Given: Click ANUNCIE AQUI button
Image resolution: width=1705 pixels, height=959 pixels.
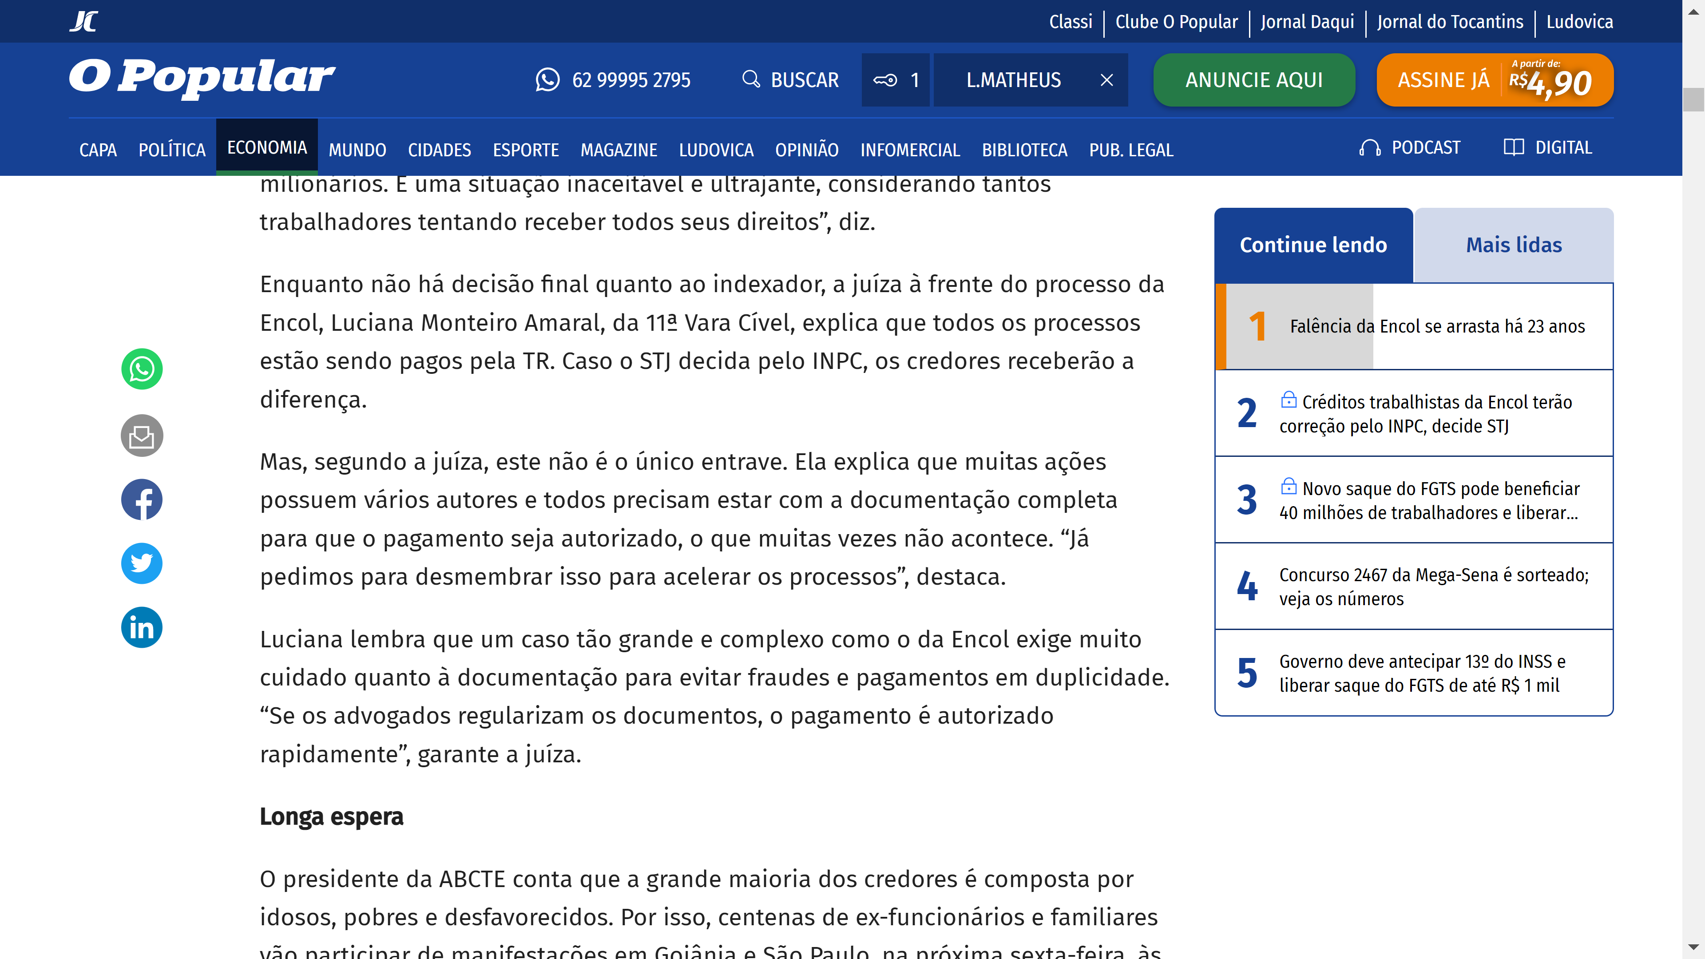Looking at the screenshot, I should (1253, 80).
